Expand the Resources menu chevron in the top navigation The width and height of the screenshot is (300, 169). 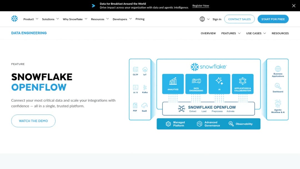coord(107,19)
